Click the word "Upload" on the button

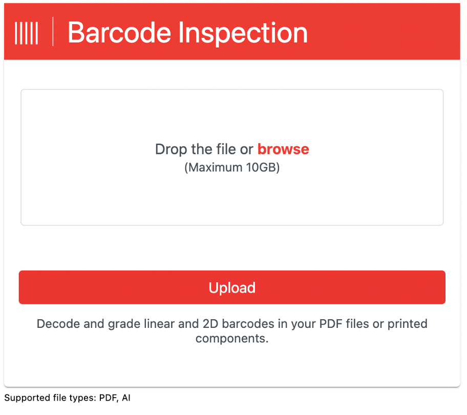[232, 287]
